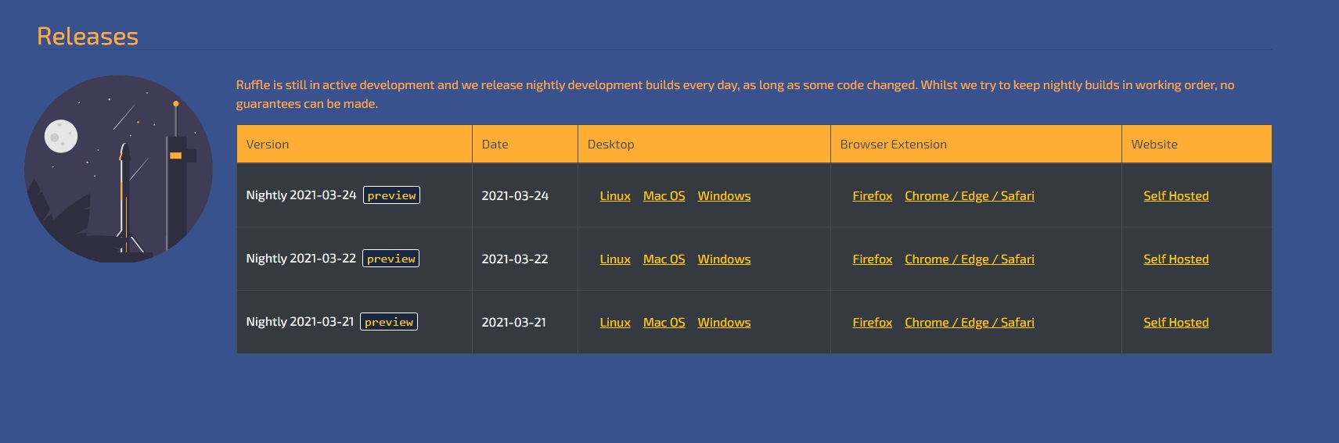The width and height of the screenshot is (1339, 443).
Task: Get Firefox extension for Nightly 2021-03-24
Action: (x=872, y=196)
